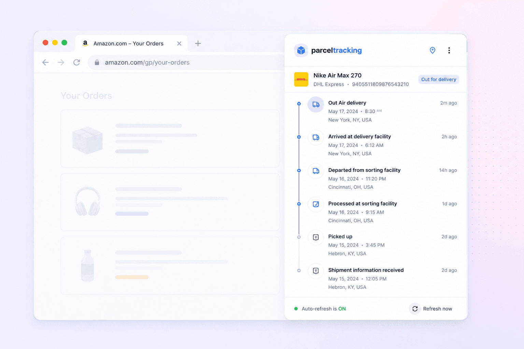Image resolution: width=524 pixels, height=349 pixels.
Task: Click tracking number 9405511809876543210
Action: click(380, 84)
